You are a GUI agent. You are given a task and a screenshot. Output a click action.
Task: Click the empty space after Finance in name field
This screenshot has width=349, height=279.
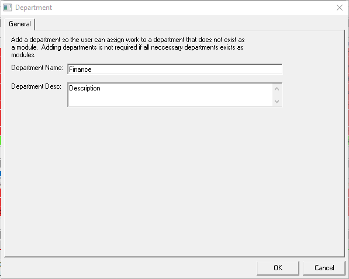tap(187, 69)
